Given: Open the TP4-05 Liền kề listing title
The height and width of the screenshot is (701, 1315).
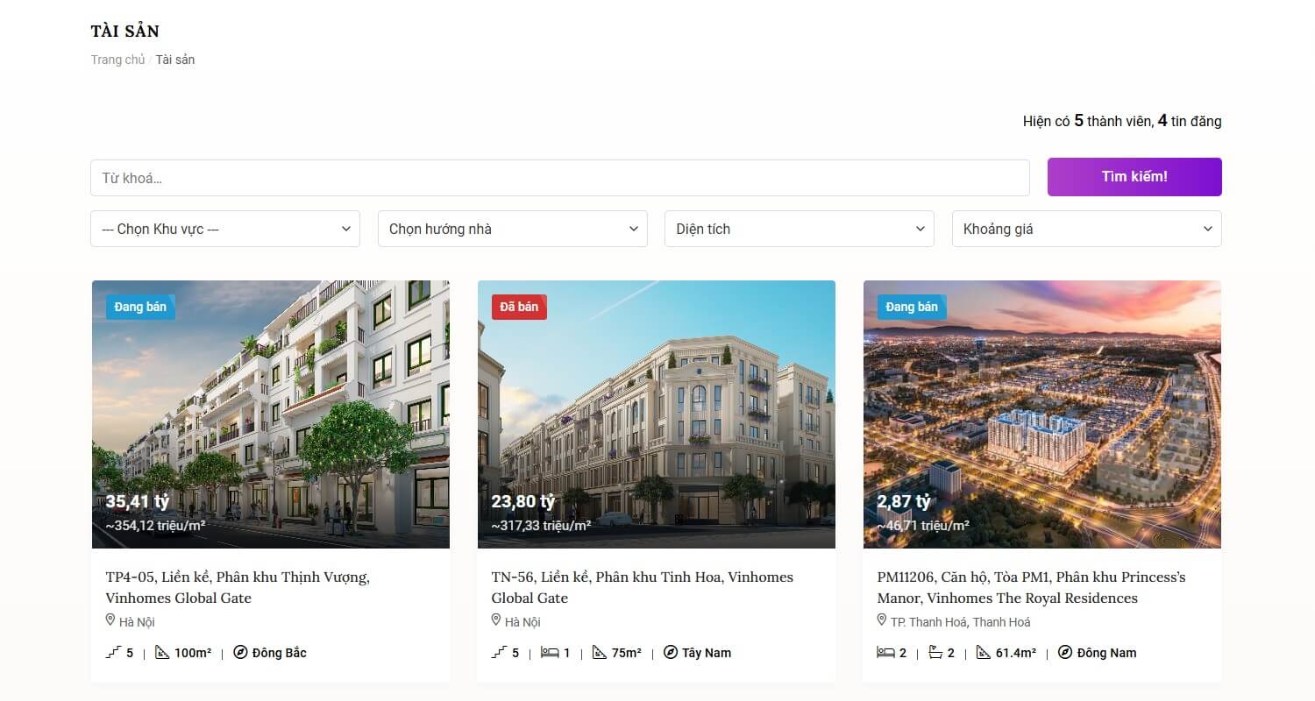Looking at the screenshot, I should [238, 587].
